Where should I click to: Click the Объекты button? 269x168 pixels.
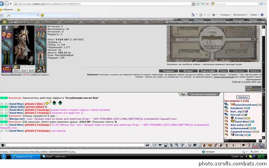point(255,71)
